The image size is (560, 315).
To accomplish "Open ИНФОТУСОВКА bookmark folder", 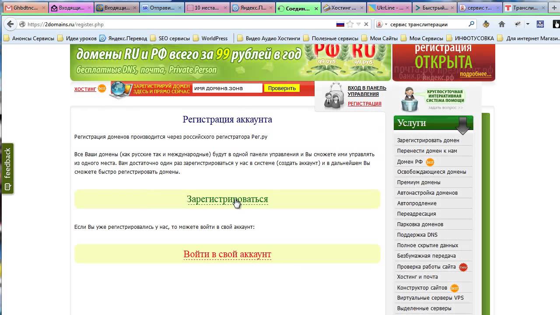I will (x=470, y=38).
